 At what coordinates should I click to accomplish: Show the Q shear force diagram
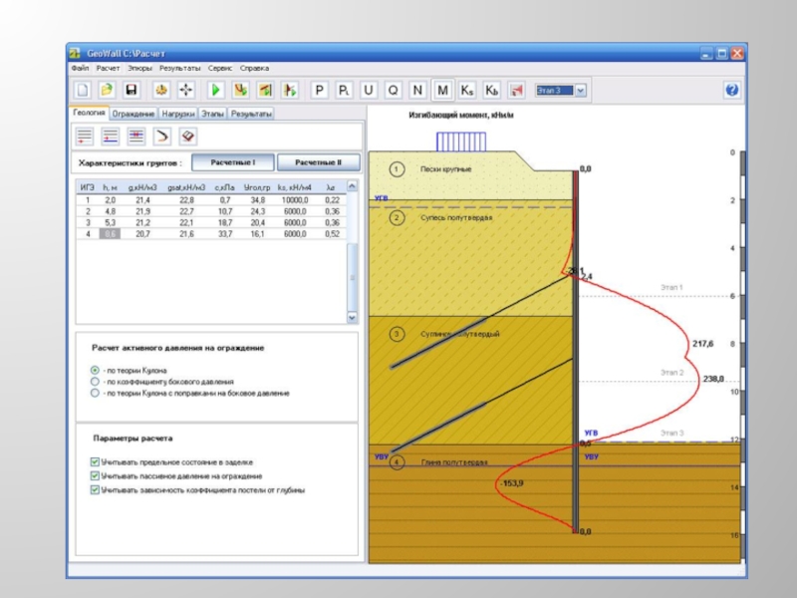tap(394, 91)
